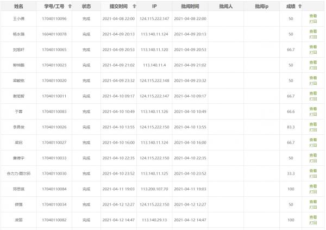Click the 批阅时间 column header
This screenshot has height=230, width=326.
[x=190, y=6]
